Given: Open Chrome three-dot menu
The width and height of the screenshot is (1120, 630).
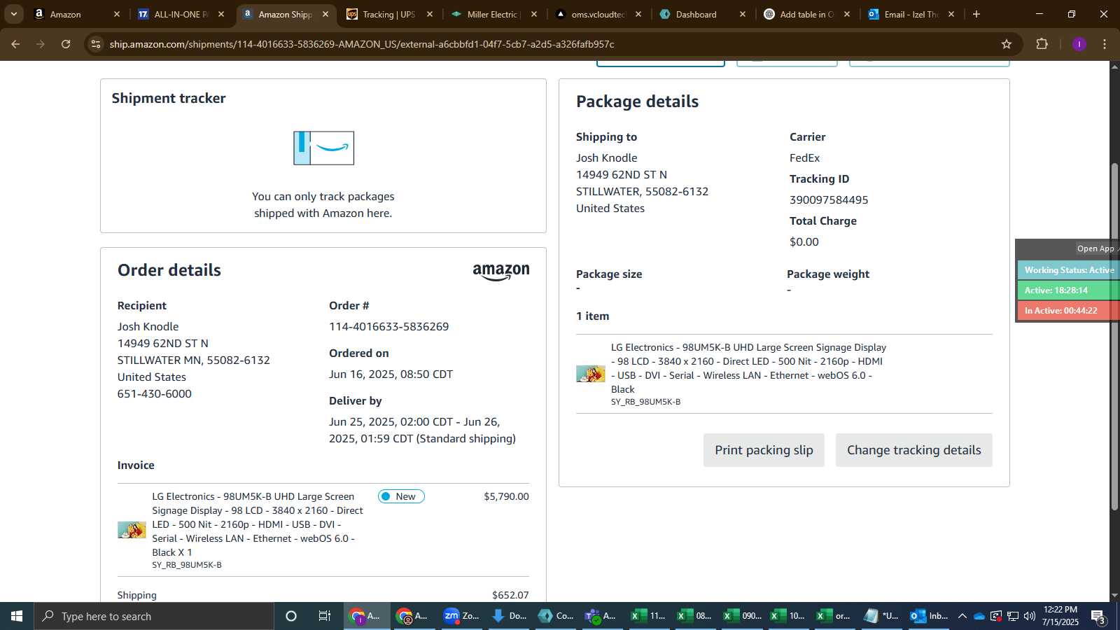Looking at the screenshot, I should click(1105, 44).
